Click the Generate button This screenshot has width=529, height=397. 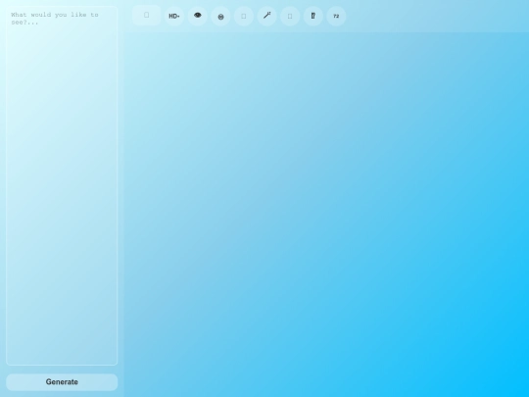(62, 382)
